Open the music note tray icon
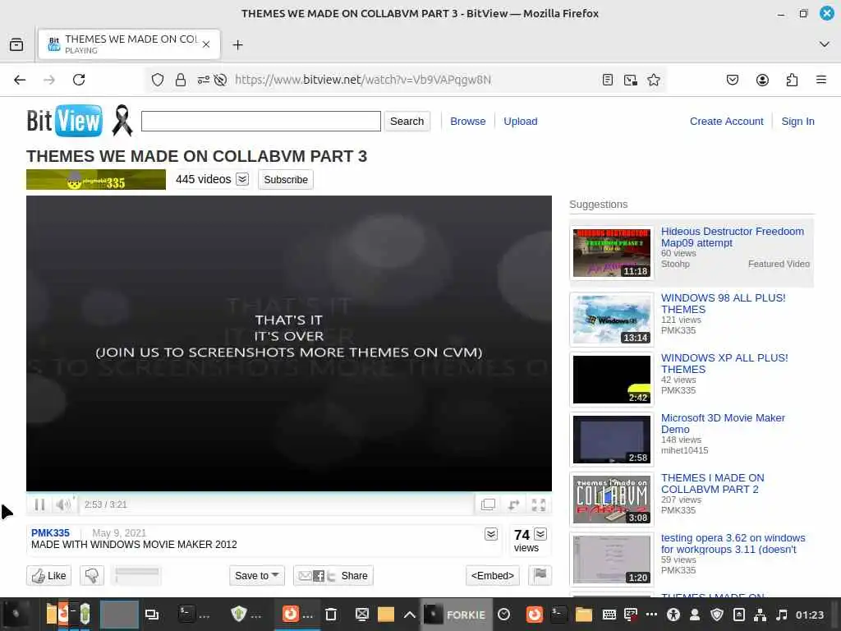The image size is (841, 631). pos(782,615)
